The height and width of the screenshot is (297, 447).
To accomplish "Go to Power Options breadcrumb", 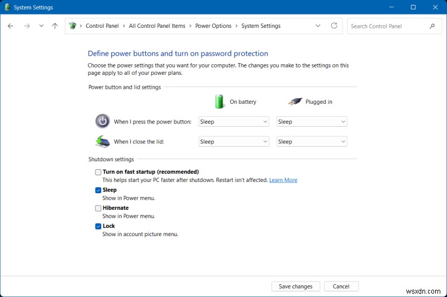I will click(x=213, y=26).
